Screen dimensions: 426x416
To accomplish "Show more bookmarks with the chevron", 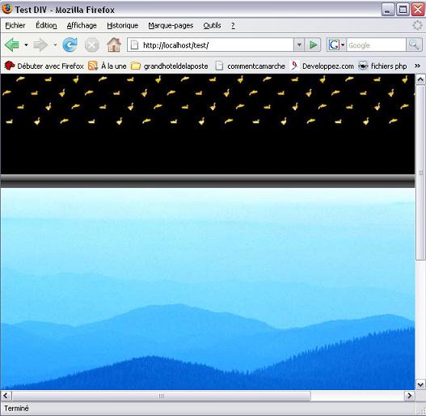I will [417, 66].
